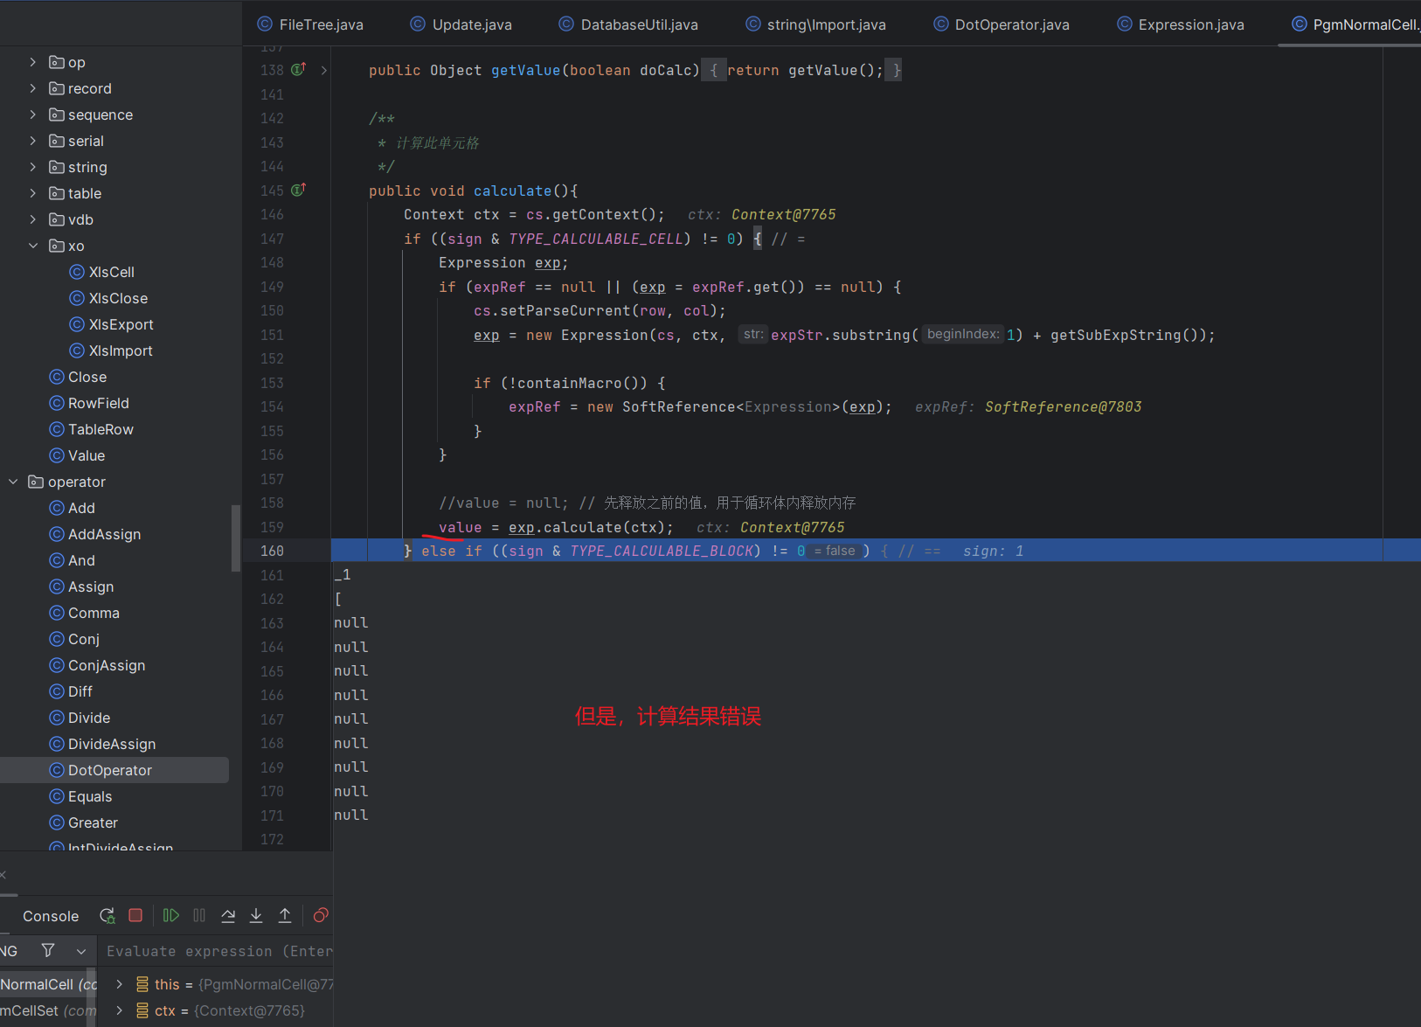The image size is (1421, 1027).
Task: Open the thread selector dropdown arrow
Action: [x=81, y=951]
